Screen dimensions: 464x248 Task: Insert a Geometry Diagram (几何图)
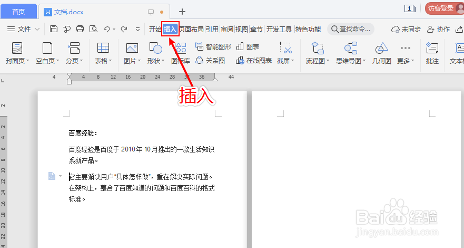point(382,53)
